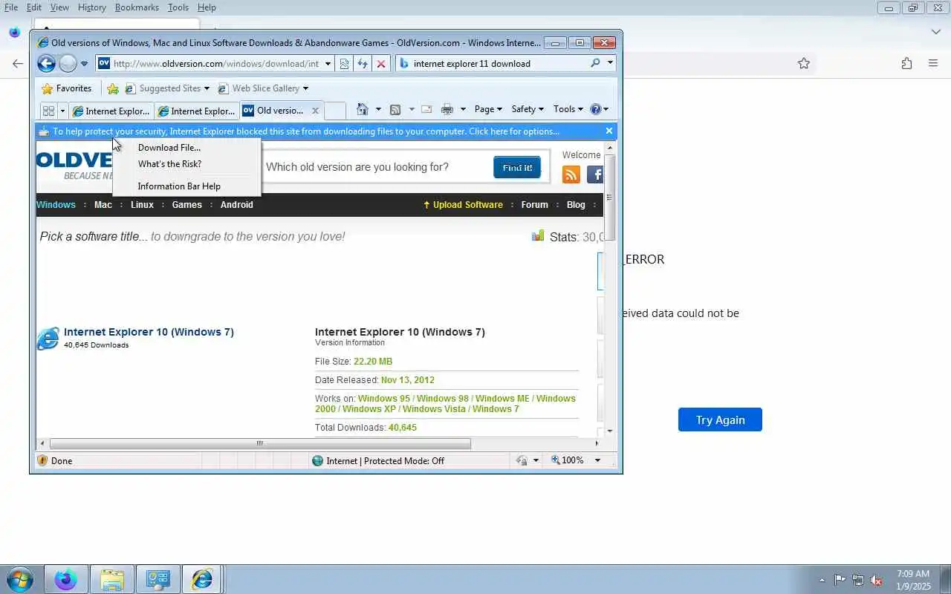Switch to first Internet Explorer tab
951x594 pixels.
111,111
